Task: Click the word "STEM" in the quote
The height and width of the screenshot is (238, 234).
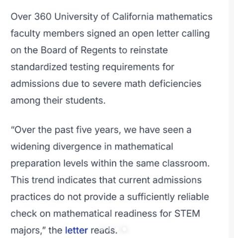Action: coord(187,213)
